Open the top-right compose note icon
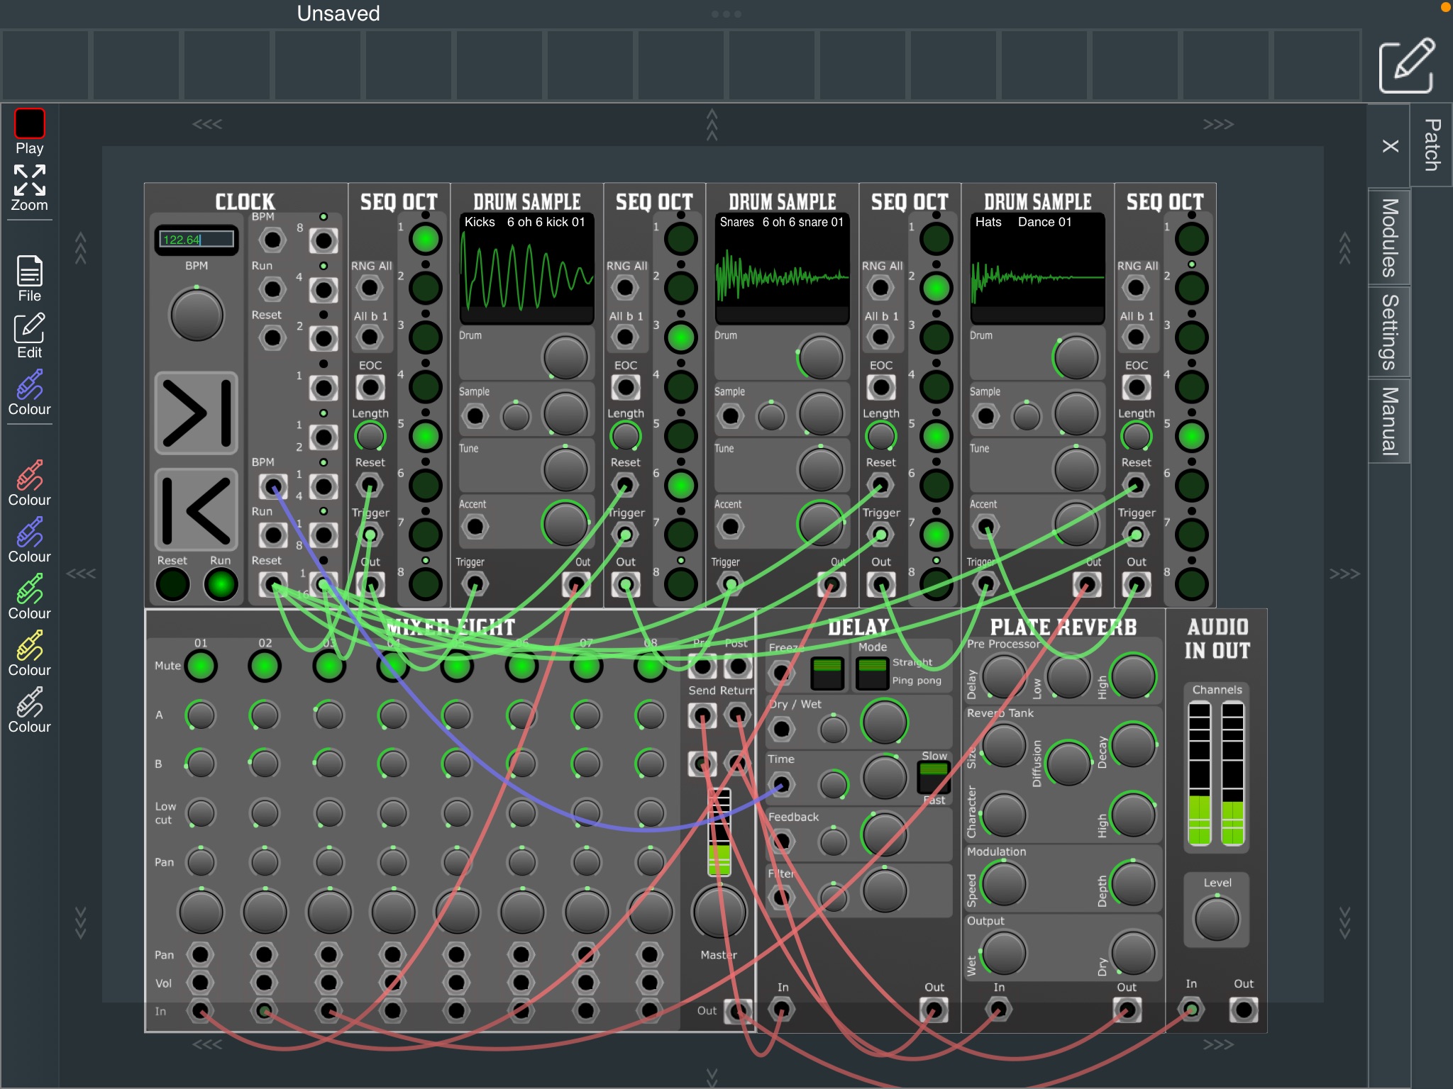Viewport: 1453px width, 1089px height. (1406, 65)
